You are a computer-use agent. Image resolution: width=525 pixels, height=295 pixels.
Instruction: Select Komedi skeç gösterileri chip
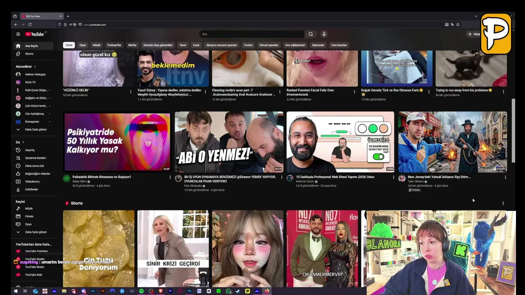click(158, 45)
